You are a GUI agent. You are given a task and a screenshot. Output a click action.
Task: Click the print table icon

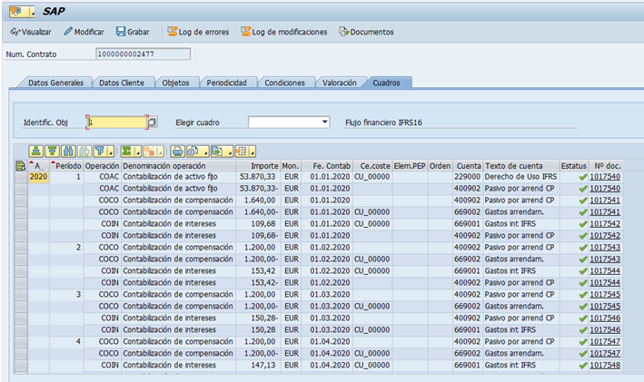point(178,151)
